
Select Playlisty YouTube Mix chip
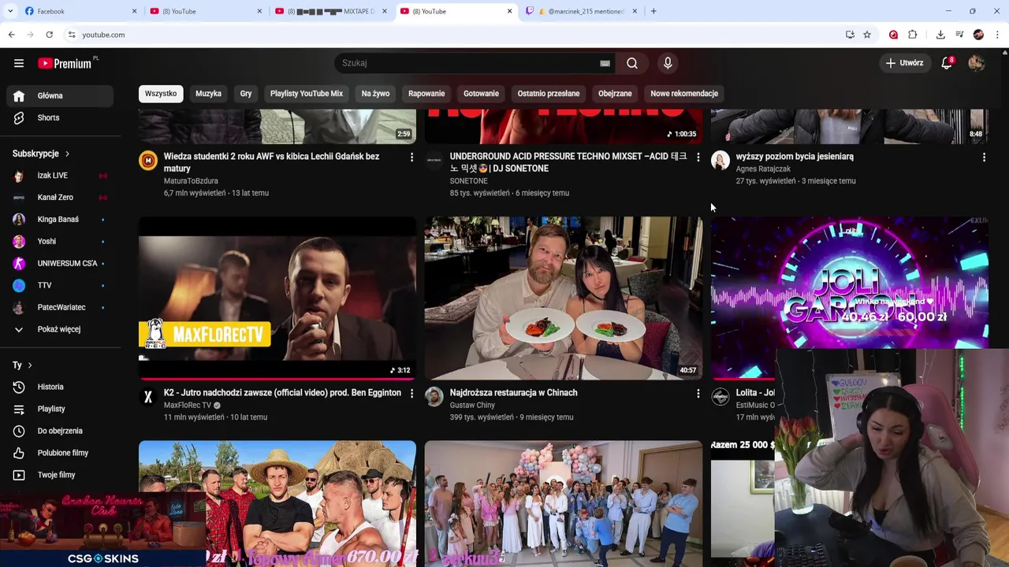pos(307,94)
